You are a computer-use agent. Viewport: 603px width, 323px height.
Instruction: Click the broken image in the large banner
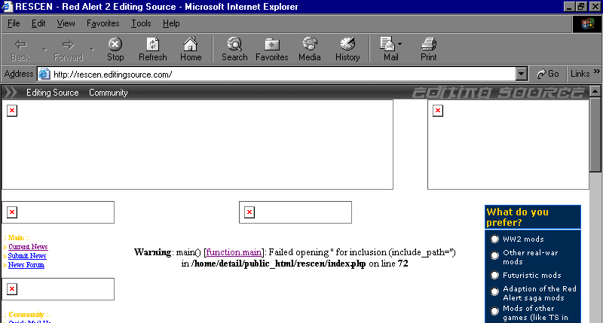click(12, 111)
